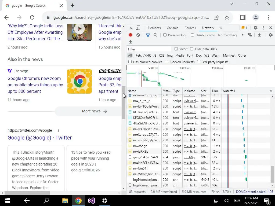Image resolution: width=275 pixels, height=206 pixels.
Task: Open DevTools customize three-dot menu
Action: (263, 28)
